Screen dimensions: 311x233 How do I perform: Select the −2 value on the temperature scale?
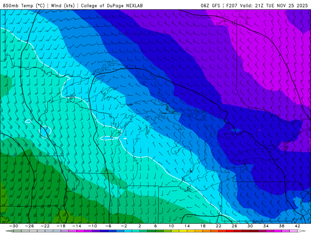[x=124, y=226]
